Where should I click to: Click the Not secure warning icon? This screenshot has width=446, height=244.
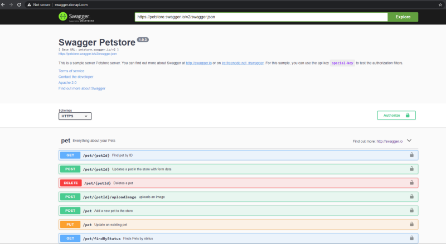click(29, 5)
